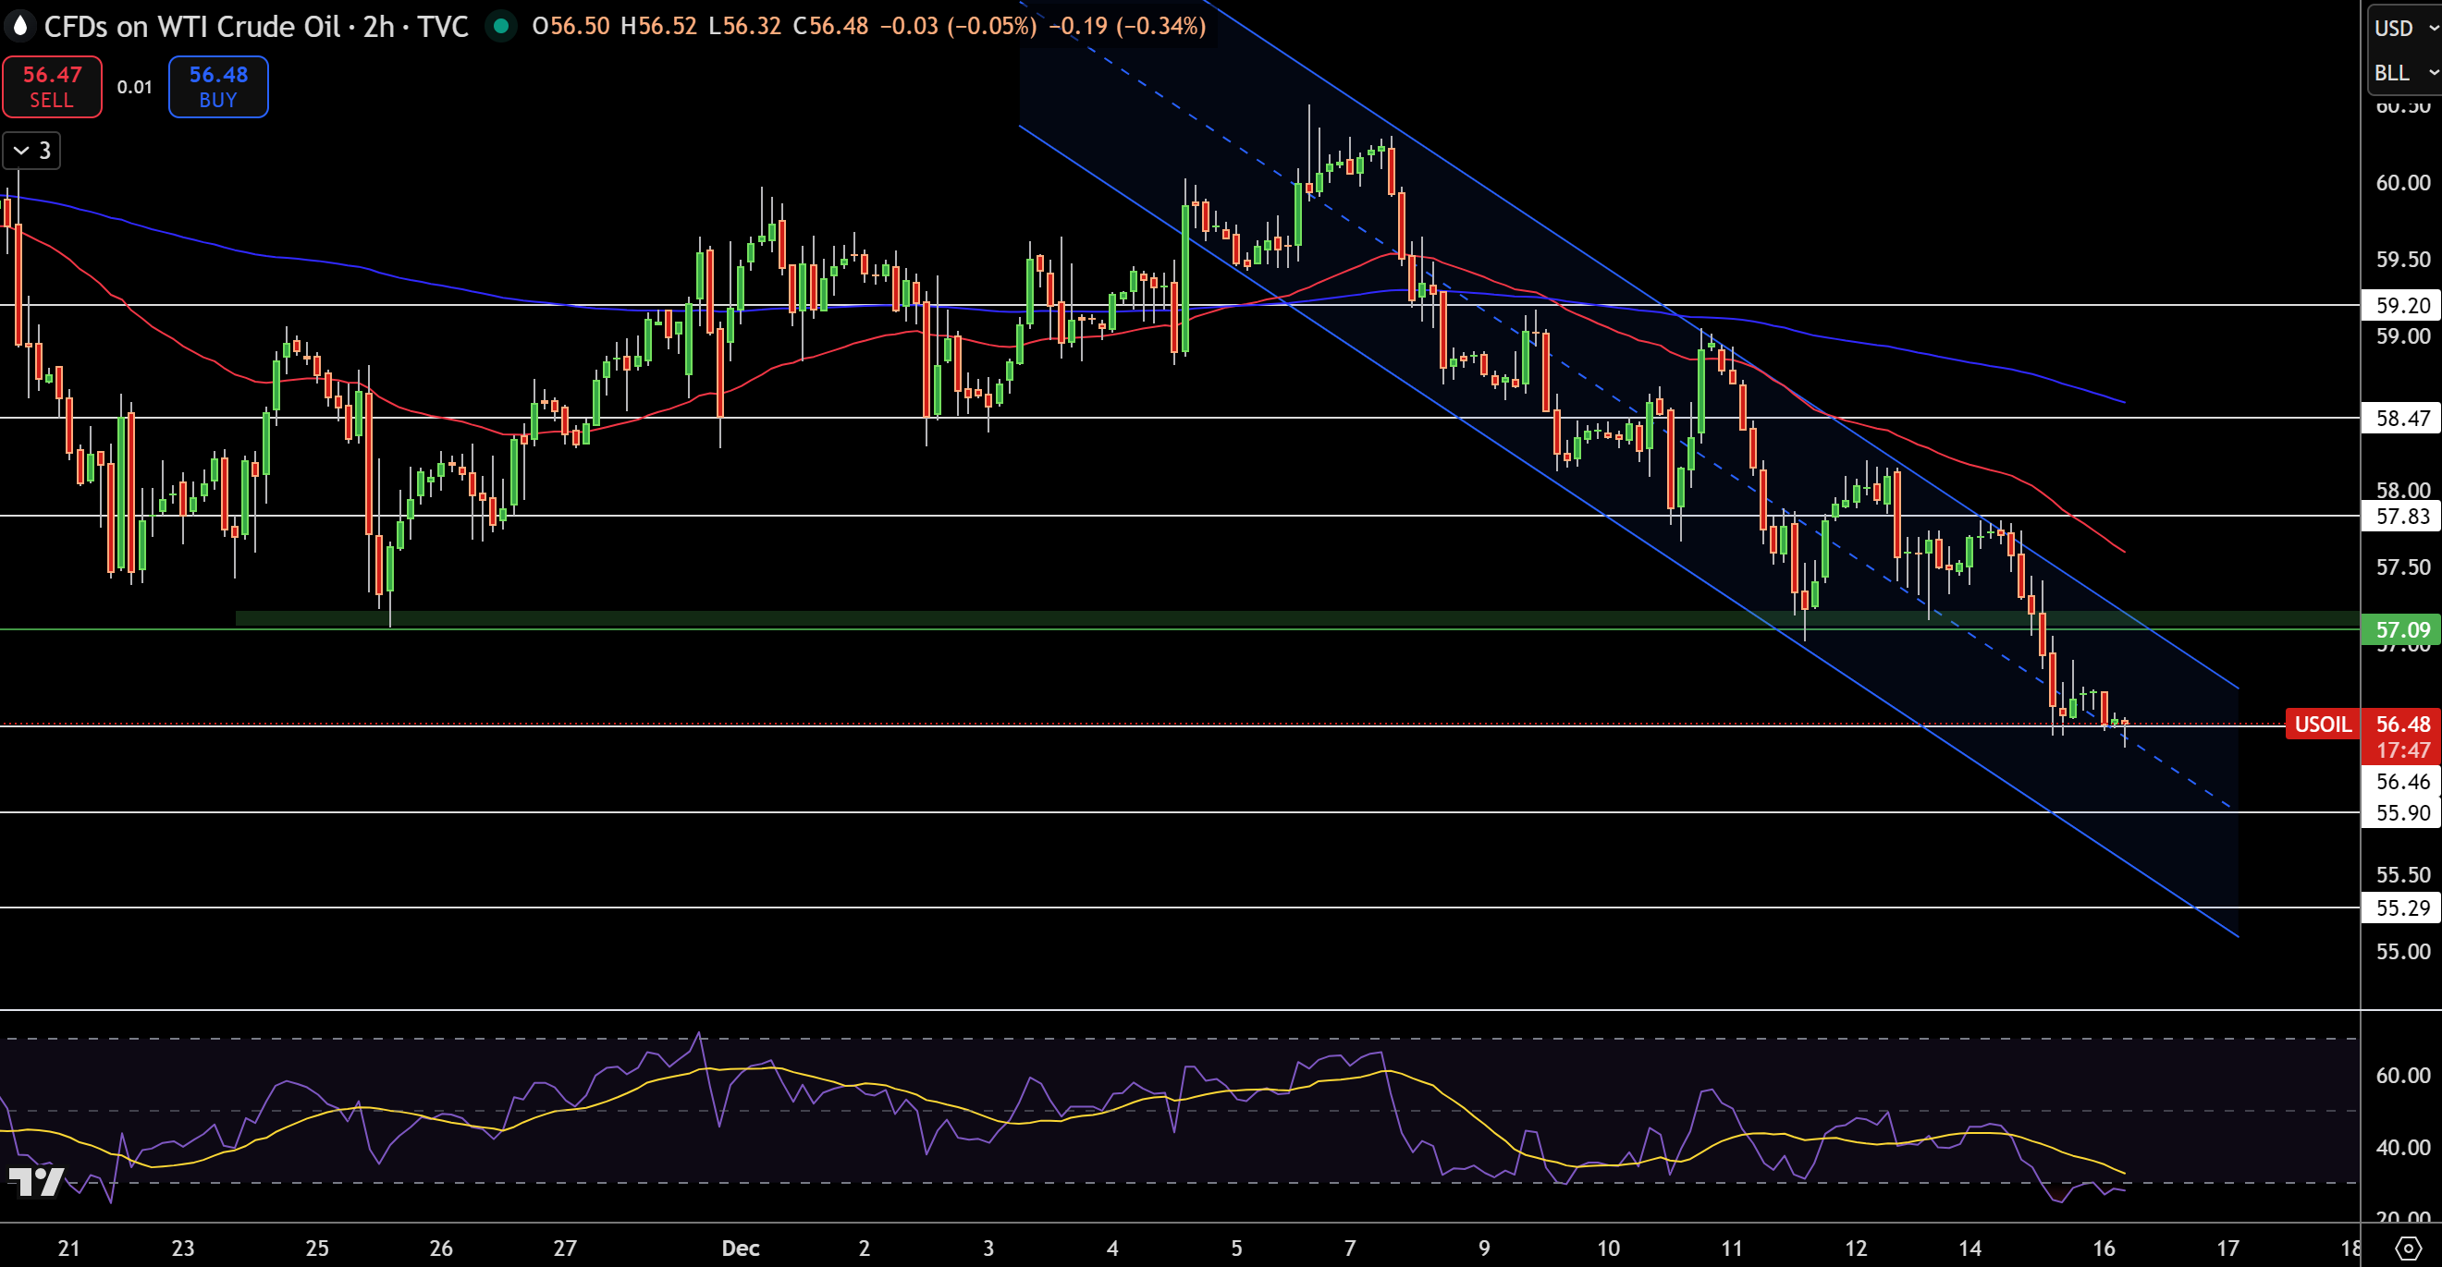Screen dimensions: 2442x1267
Task: Click the red USOIL price tag
Action: click(x=2322, y=724)
